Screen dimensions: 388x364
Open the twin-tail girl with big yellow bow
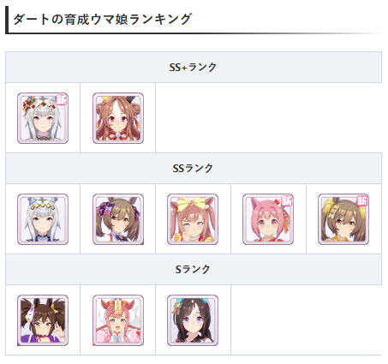pos(193,219)
